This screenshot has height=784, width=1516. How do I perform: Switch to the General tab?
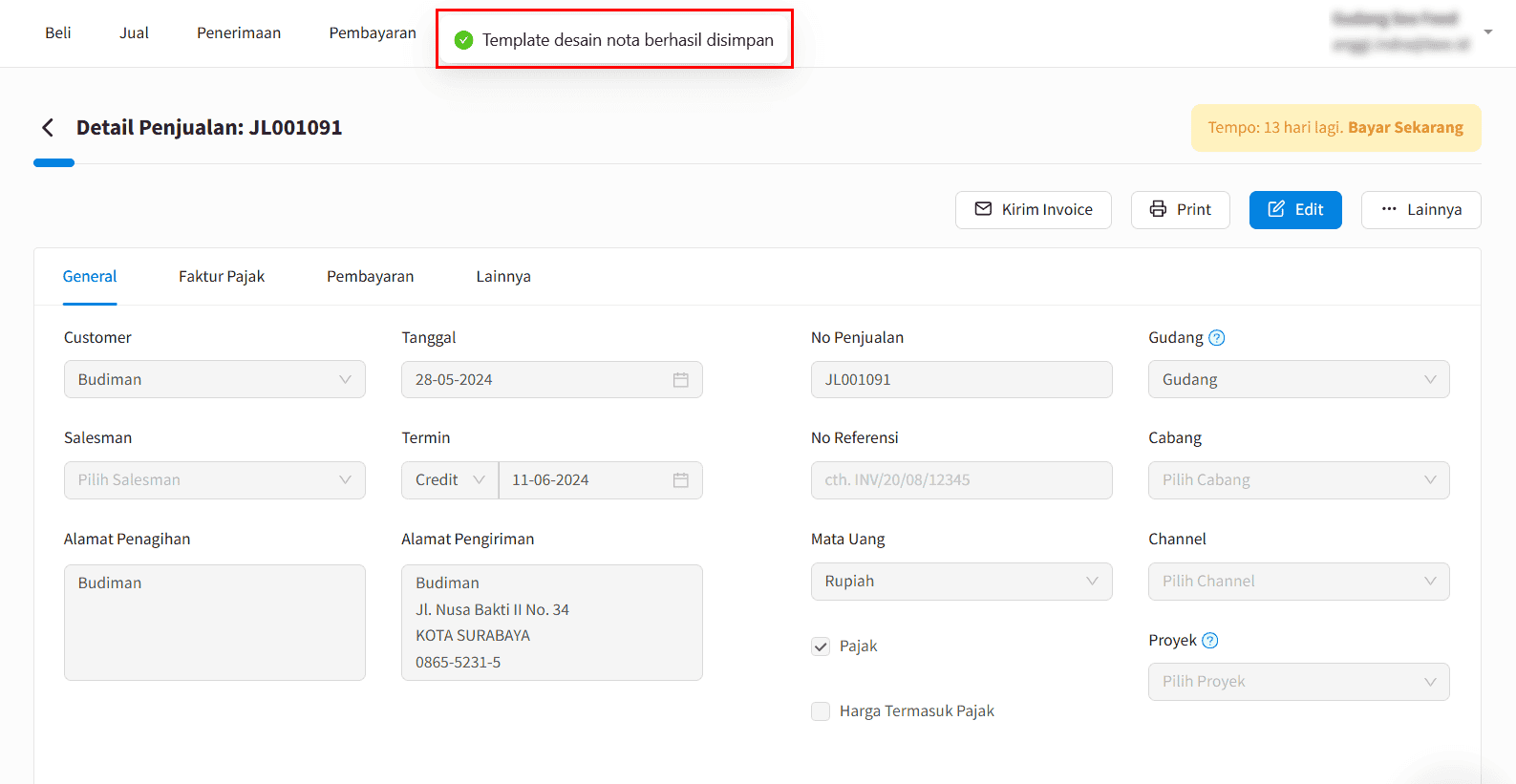[x=90, y=277]
